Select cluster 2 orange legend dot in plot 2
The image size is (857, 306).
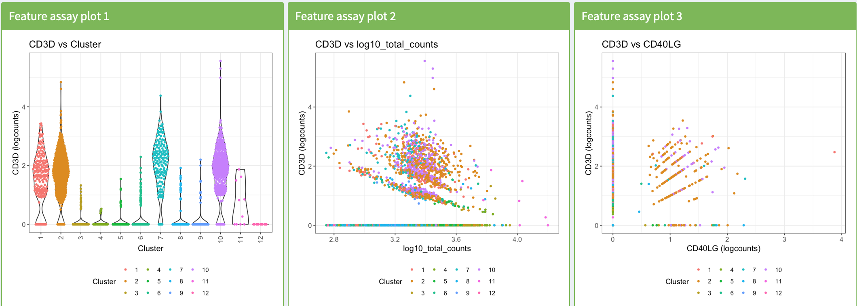tap(412, 281)
